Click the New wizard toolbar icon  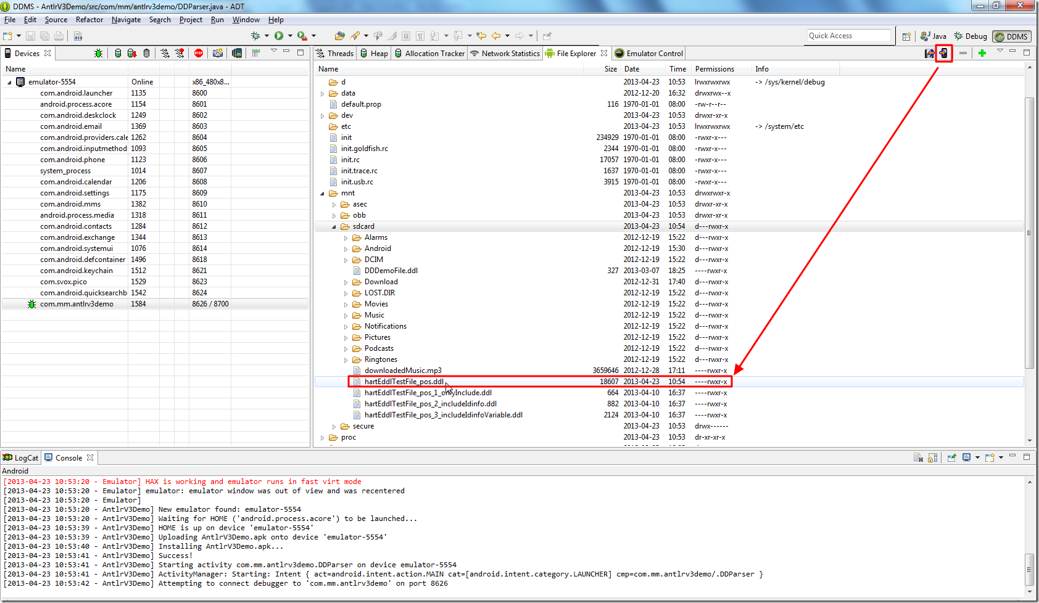point(7,36)
